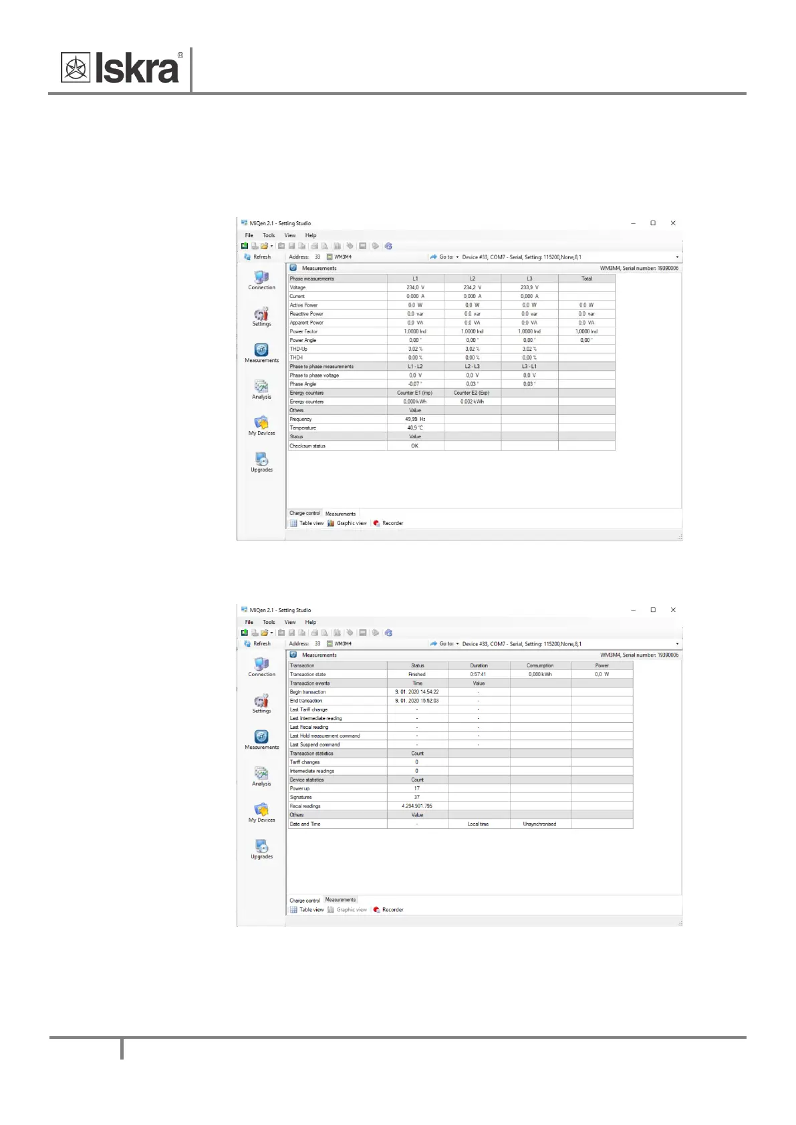Expand the device list arrow, upper window right end
Image resolution: width=796 pixels, height=1125 pixels.
click(677, 257)
